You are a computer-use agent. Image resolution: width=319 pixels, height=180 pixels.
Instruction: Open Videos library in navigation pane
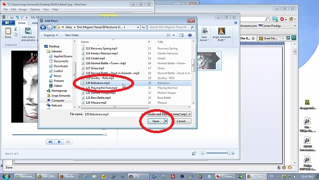(x=56, y=86)
